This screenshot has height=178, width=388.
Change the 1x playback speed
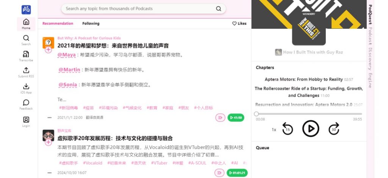[x=274, y=130]
